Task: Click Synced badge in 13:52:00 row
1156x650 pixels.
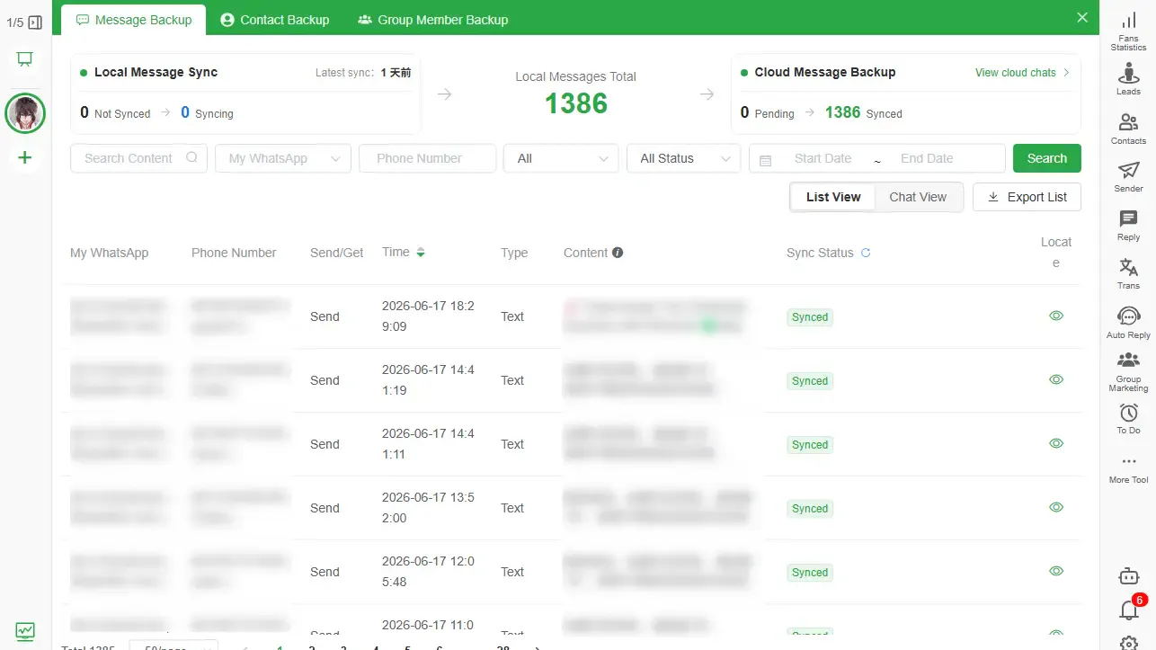Action: [x=810, y=508]
